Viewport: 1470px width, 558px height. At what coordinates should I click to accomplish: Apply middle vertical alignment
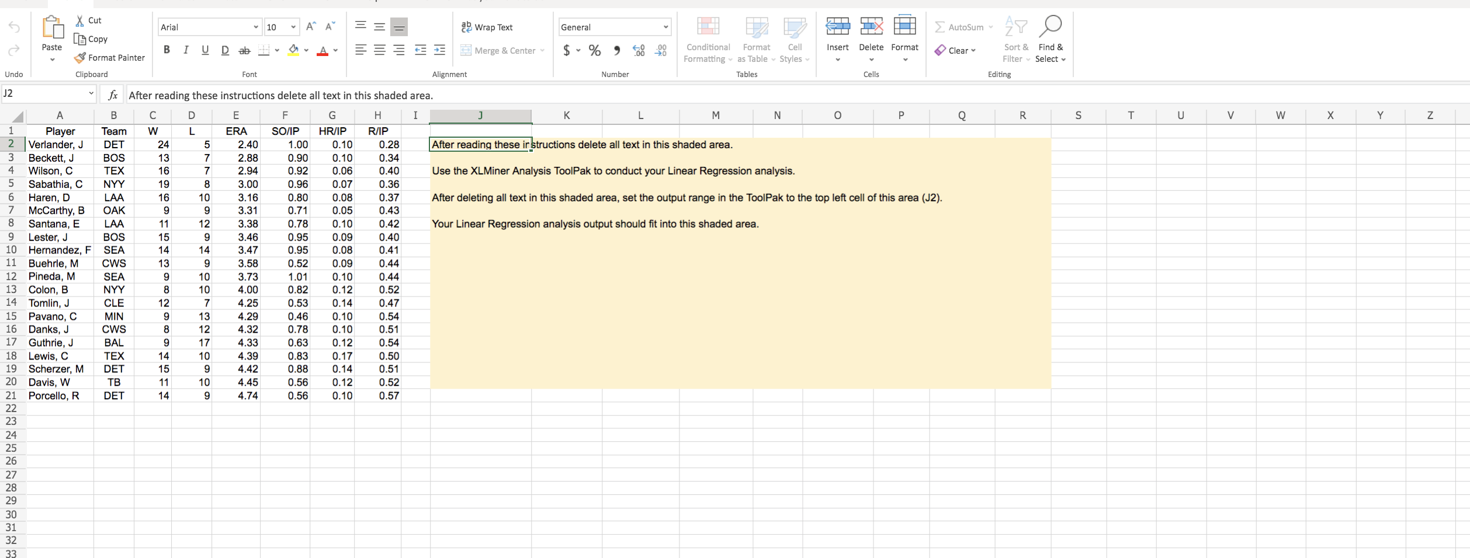[380, 26]
